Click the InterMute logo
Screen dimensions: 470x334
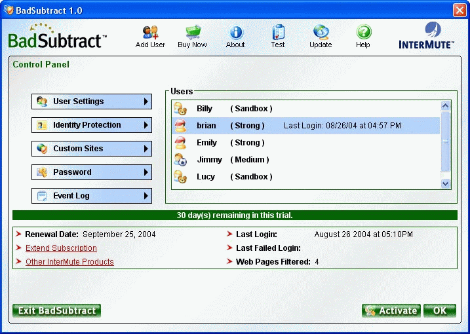click(x=426, y=35)
